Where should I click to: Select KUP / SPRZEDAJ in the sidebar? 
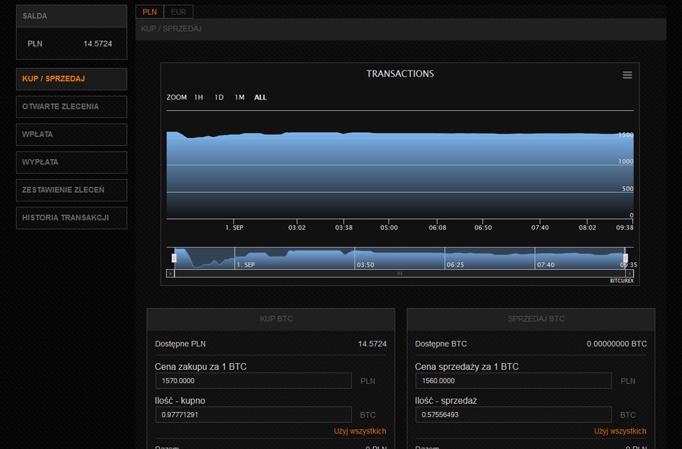(71, 79)
